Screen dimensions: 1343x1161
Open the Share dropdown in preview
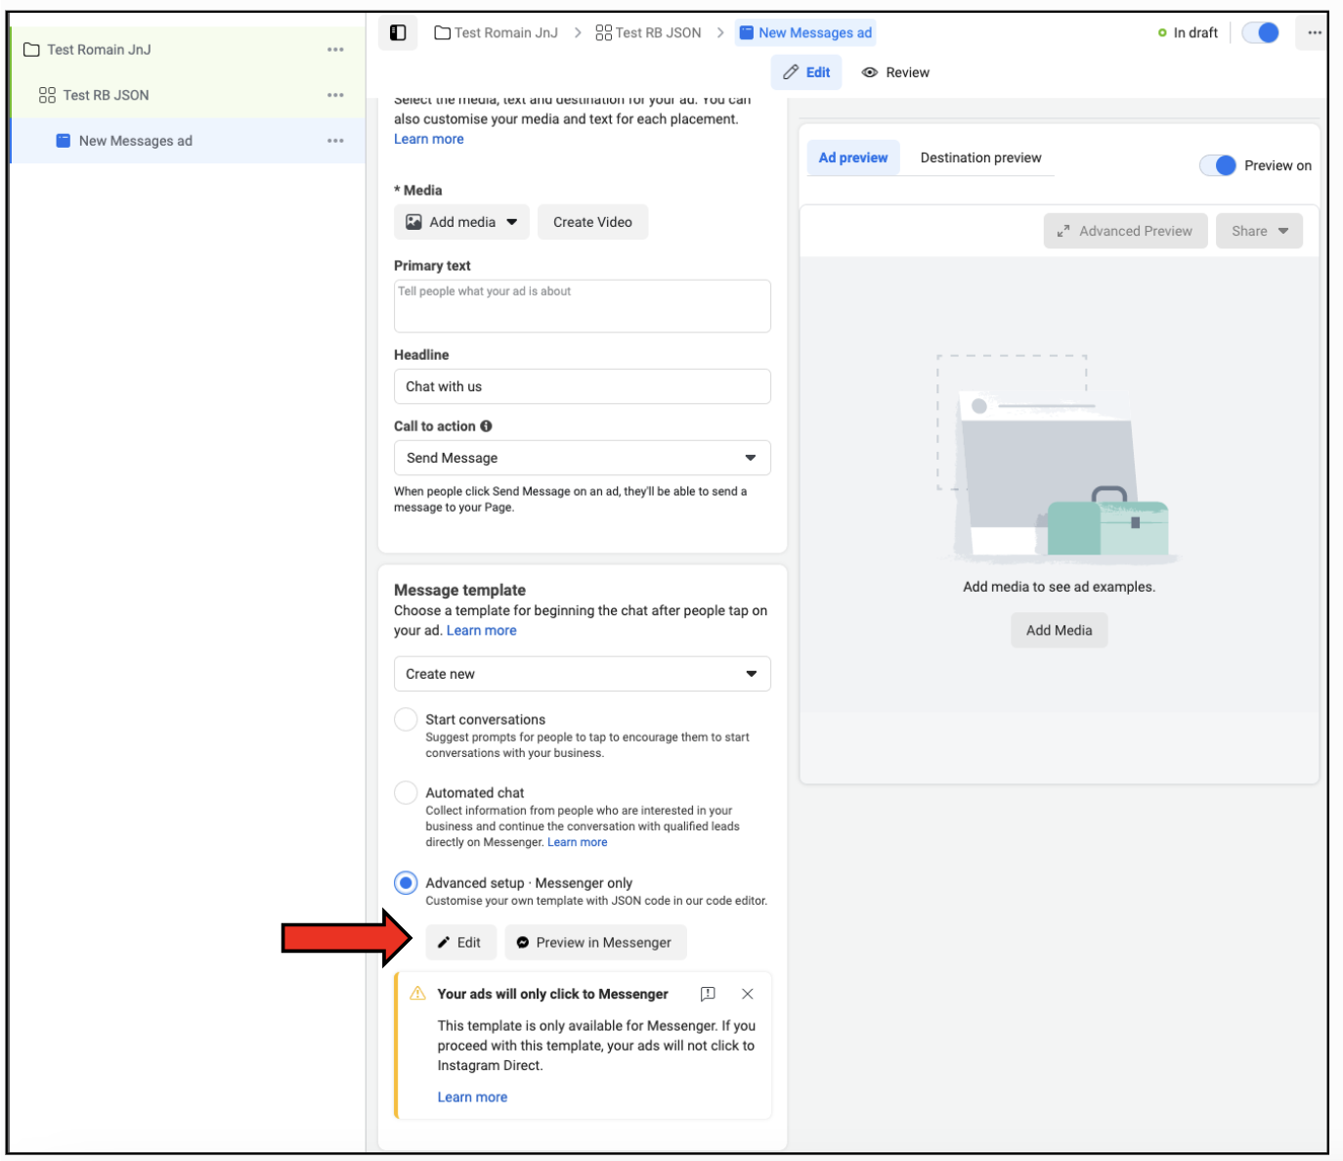pos(1259,231)
